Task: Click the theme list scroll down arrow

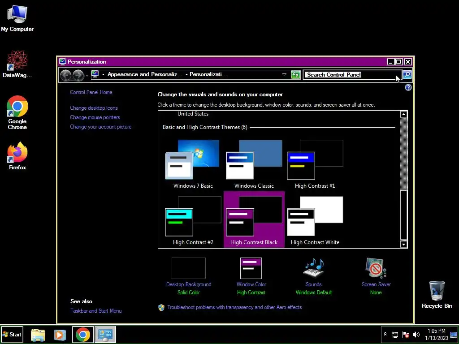Action: [404, 244]
